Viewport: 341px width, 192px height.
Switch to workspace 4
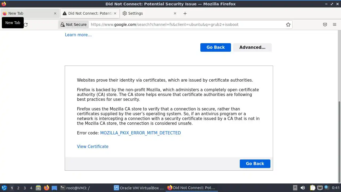click(31, 188)
